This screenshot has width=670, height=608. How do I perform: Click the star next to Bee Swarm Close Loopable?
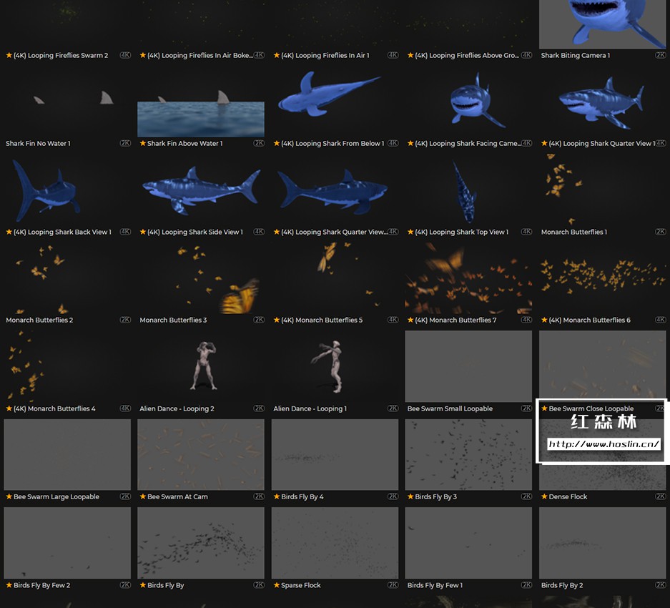point(544,408)
